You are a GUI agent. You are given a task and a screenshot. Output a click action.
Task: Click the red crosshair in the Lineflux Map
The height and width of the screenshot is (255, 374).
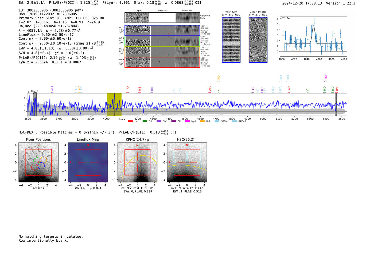coord(88,162)
